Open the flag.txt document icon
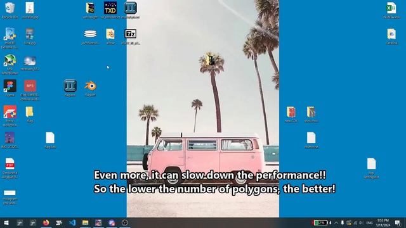 [x=50, y=138]
